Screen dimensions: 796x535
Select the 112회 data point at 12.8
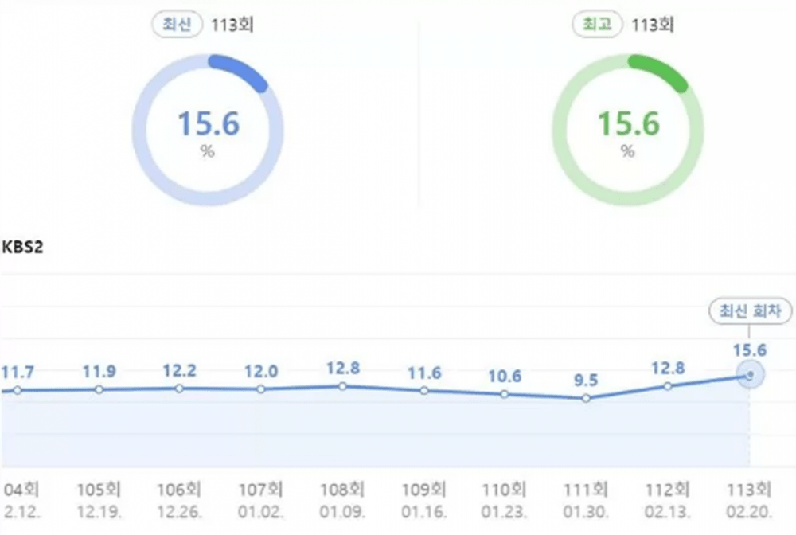(x=668, y=386)
